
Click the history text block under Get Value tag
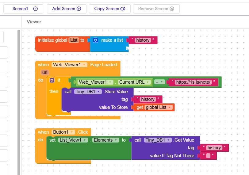214,148
